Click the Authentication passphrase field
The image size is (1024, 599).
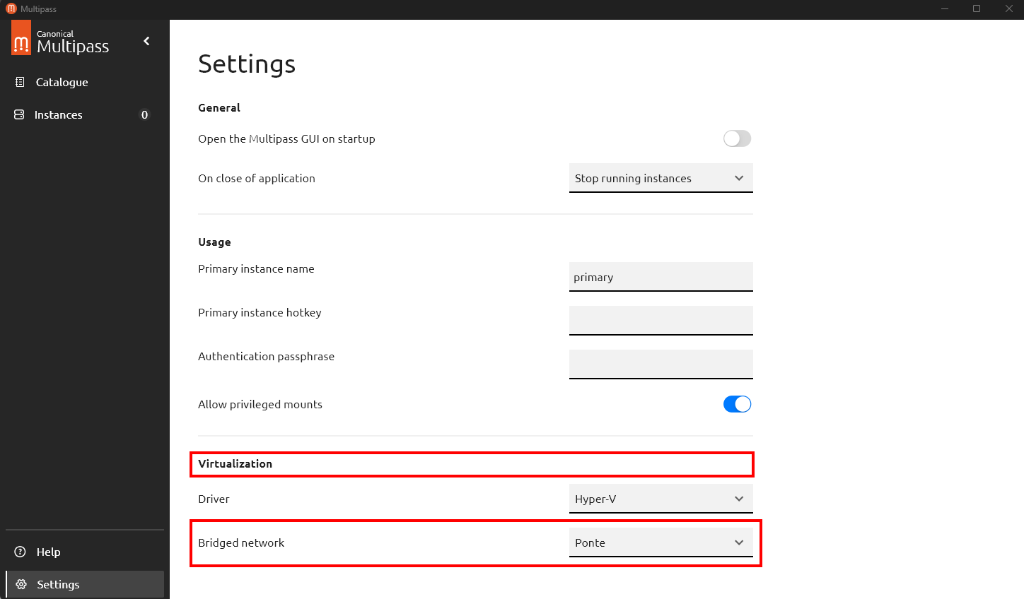coord(661,364)
